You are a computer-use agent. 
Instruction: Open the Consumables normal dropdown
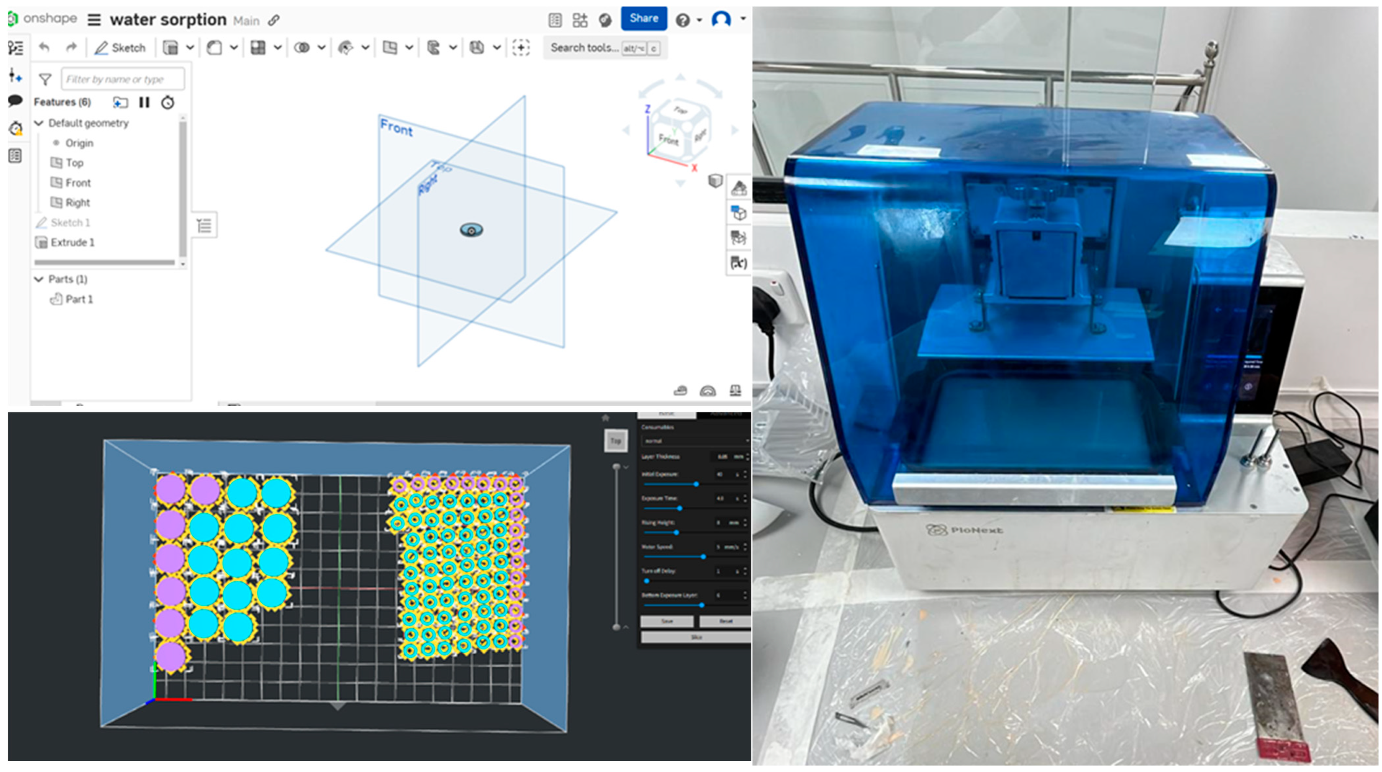(696, 441)
